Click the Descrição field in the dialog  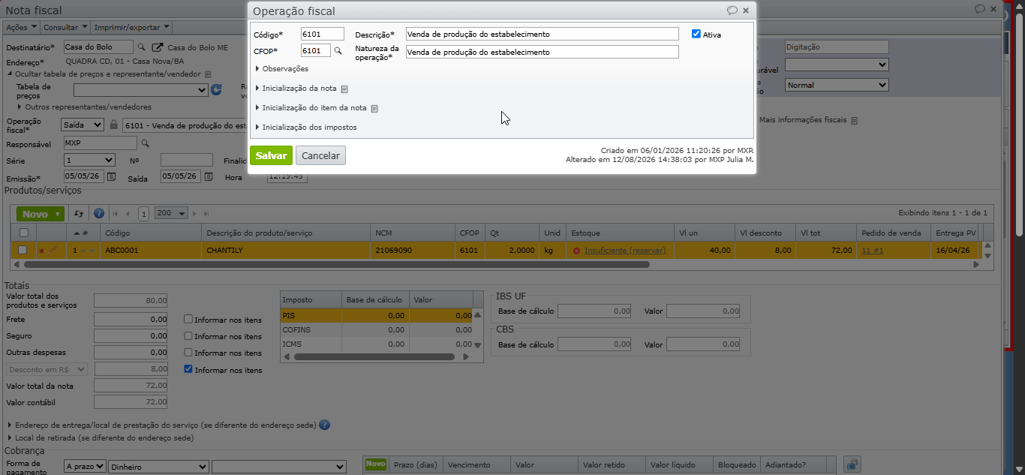pos(542,34)
